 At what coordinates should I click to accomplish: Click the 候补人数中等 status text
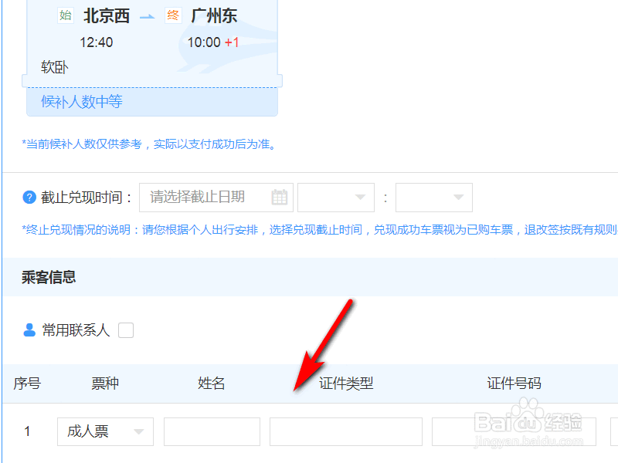(82, 102)
